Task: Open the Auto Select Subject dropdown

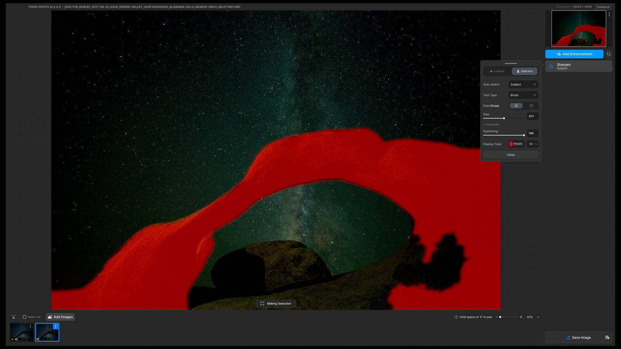Action: click(x=523, y=84)
